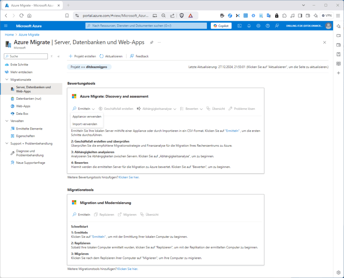Screen dimensions: 344x278
Task: Click the "Ermitteln" link in migration Schnellstart
Action: pyautogui.click(x=98, y=237)
